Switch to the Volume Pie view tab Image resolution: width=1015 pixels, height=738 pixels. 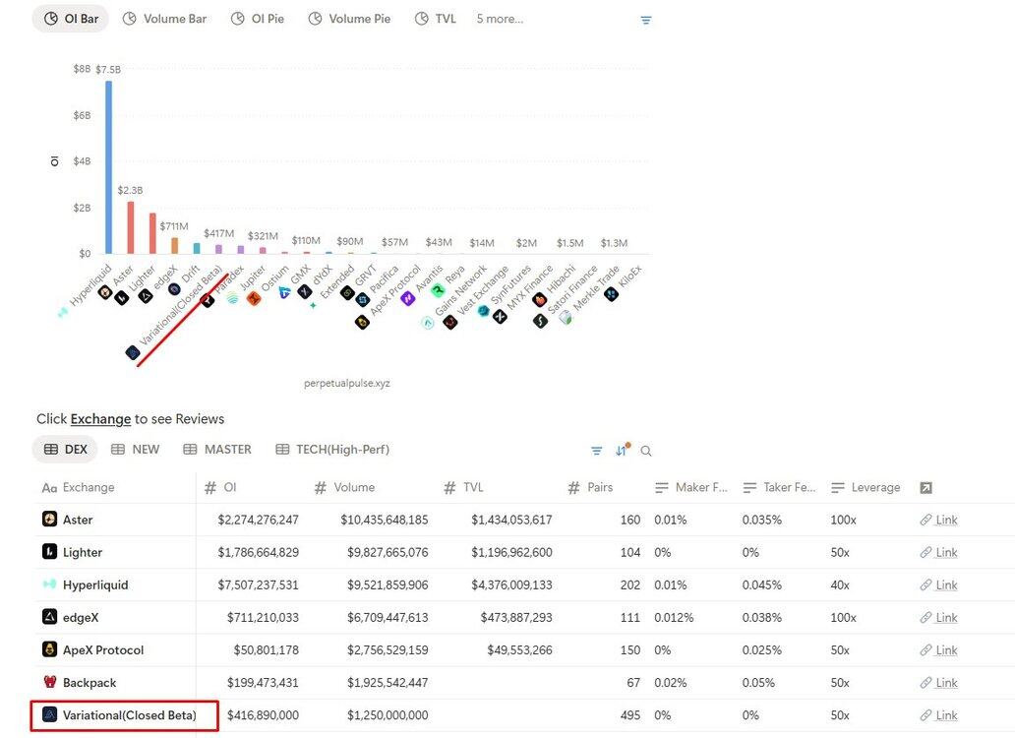(349, 19)
